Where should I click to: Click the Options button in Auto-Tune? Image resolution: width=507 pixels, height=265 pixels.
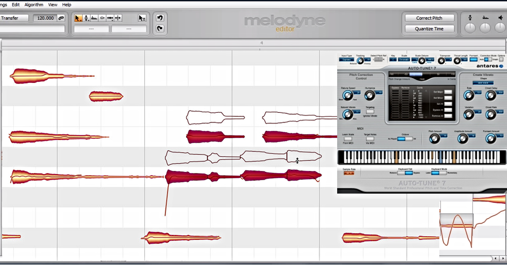point(502,59)
